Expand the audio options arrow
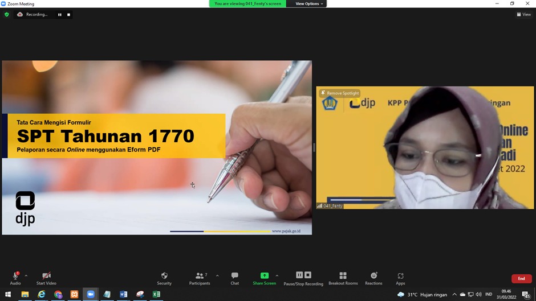The height and width of the screenshot is (301, 536). (26, 275)
